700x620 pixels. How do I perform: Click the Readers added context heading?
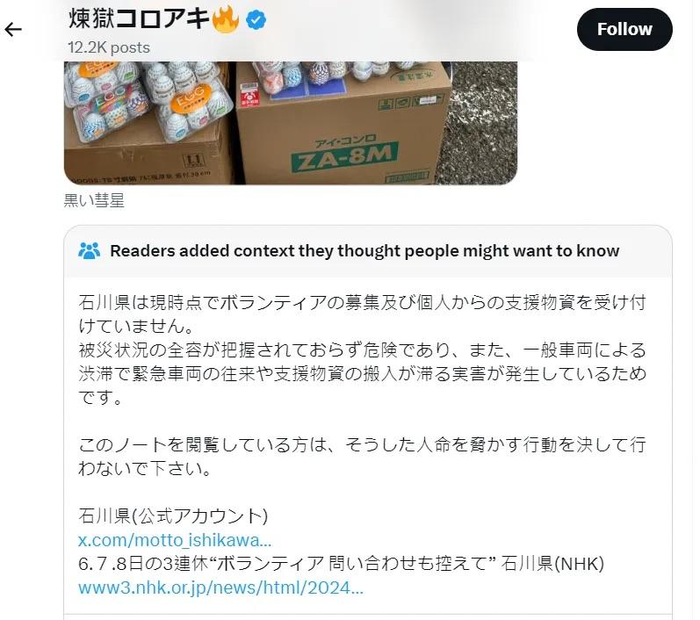point(364,251)
